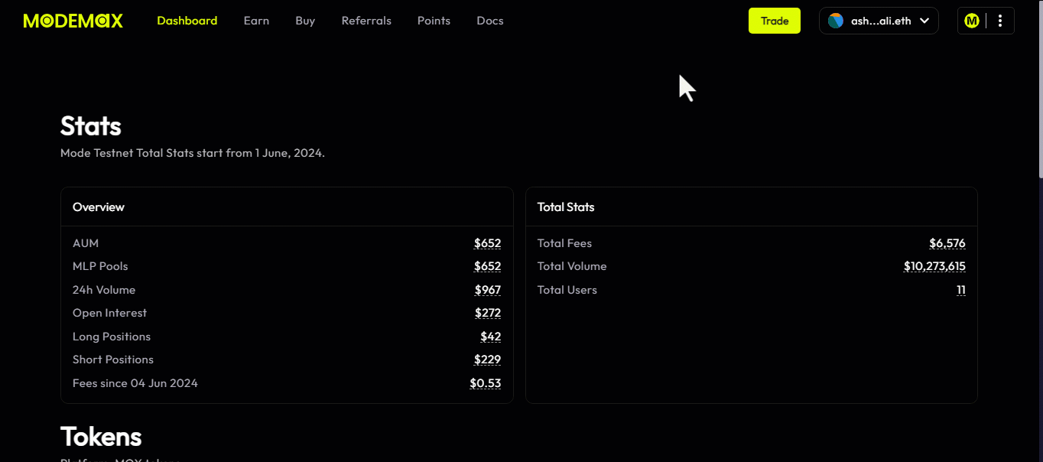Expand the ash...ali.eth wallet dropdown chevron
This screenshot has height=462, width=1043.
tap(924, 21)
